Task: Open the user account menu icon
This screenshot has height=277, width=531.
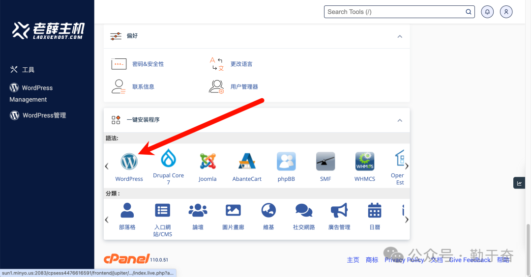Action: [x=506, y=12]
